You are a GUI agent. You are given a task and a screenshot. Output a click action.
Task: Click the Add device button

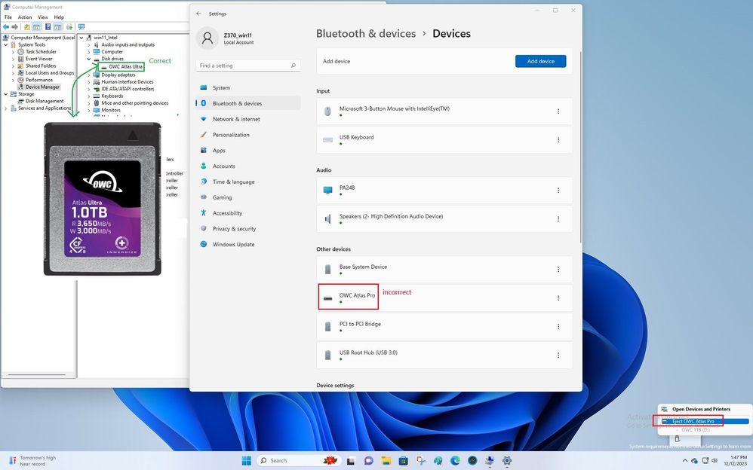pyautogui.click(x=540, y=62)
